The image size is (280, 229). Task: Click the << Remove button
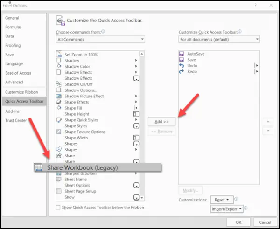(x=161, y=132)
